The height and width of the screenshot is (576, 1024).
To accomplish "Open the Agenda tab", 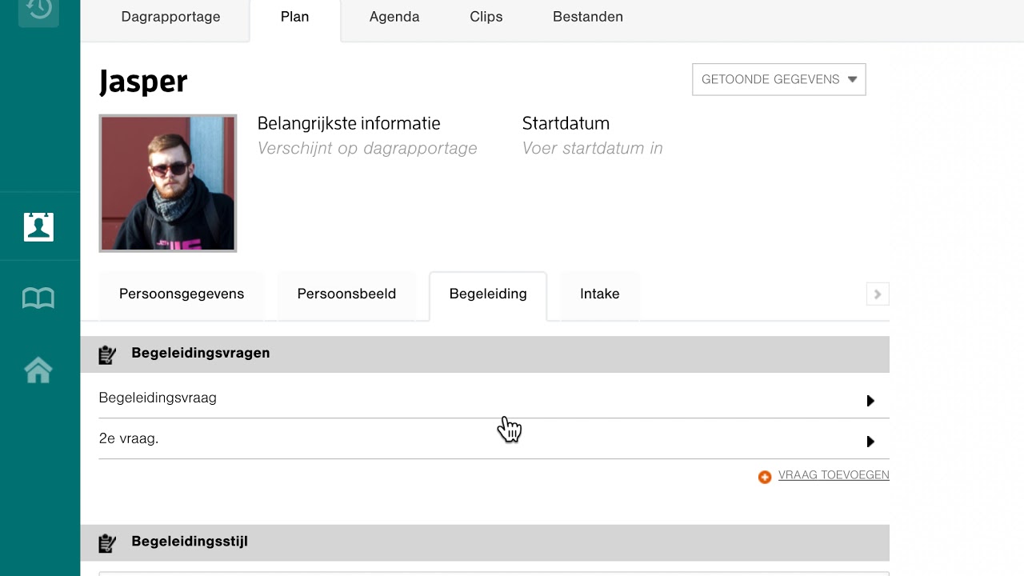I will (394, 17).
